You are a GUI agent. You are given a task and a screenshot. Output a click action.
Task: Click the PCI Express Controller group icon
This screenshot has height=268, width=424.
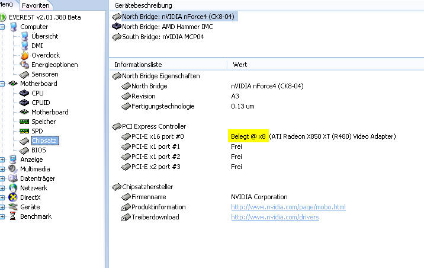pos(117,126)
